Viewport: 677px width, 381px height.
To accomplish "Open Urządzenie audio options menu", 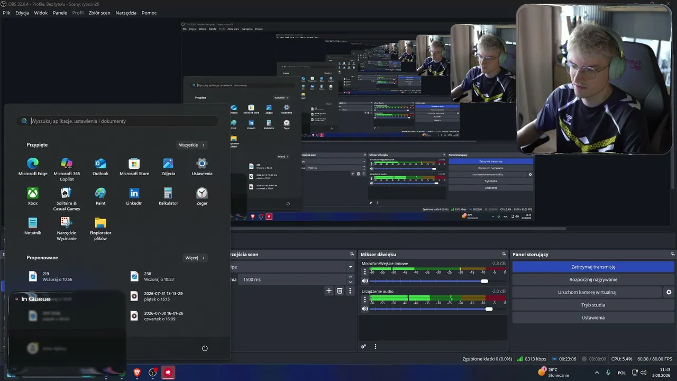I will point(364,299).
